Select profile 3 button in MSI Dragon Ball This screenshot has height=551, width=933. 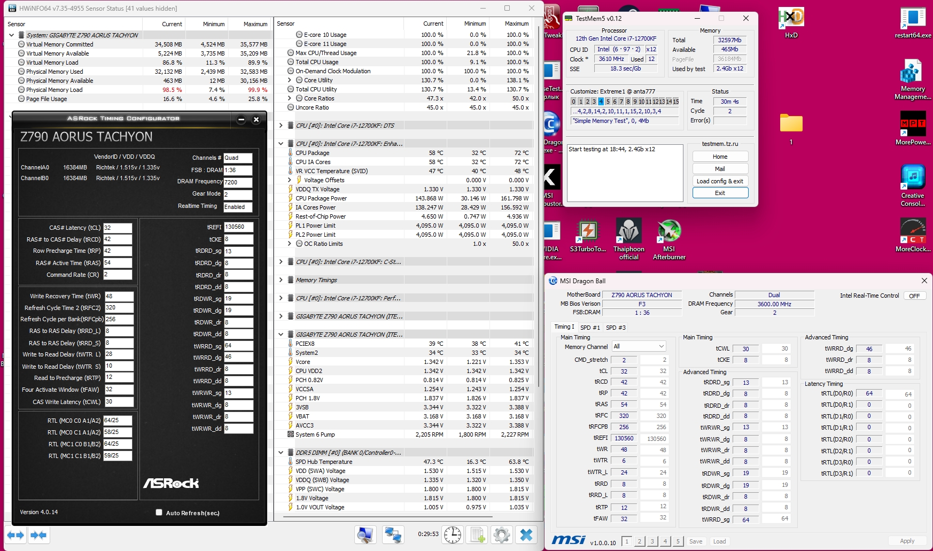[652, 541]
